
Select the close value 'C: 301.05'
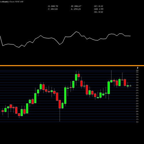53,9
